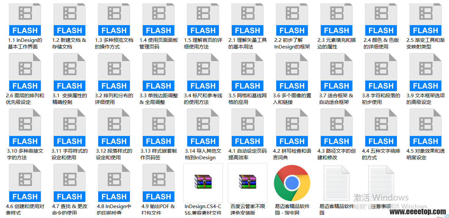The width and height of the screenshot is (449, 218).
Task: Click the file name InDesign.CS4-CS6.兼容素材文件
Action: pos(203,209)
